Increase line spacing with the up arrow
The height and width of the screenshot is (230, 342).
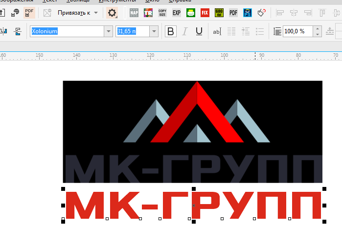pos(318,28)
